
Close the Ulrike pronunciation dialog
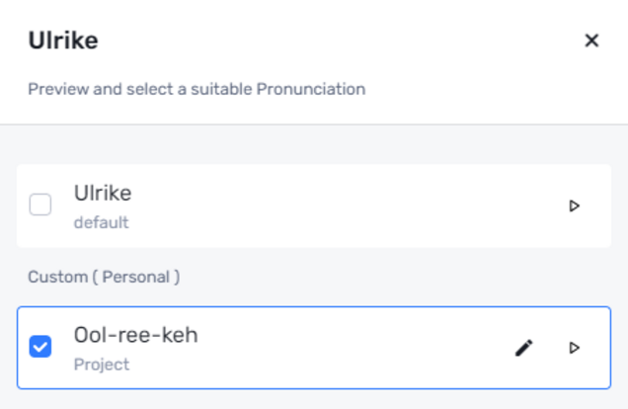(591, 41)
